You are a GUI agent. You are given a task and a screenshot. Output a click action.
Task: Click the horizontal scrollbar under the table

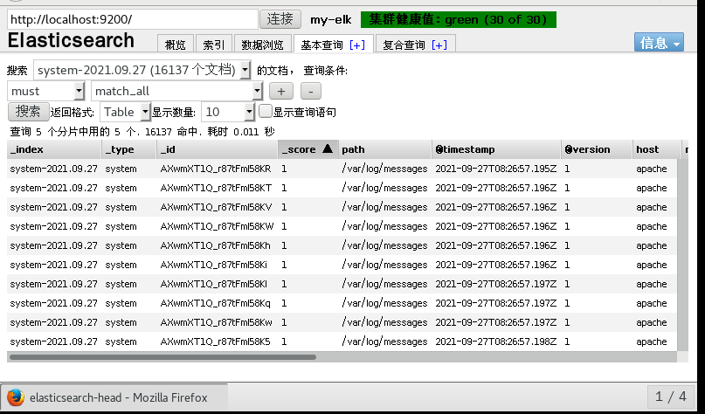(162, 357)
